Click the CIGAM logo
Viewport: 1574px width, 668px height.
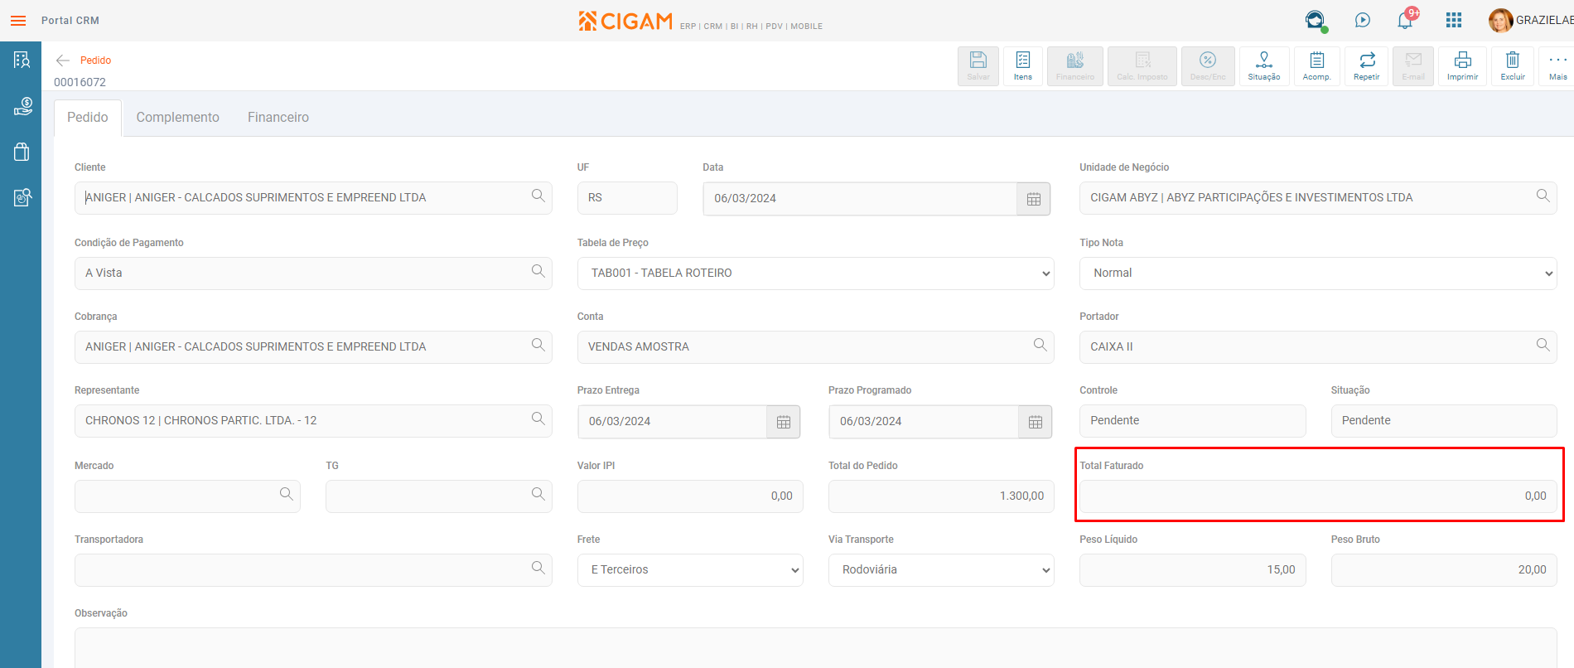click(x=625, y=21)
